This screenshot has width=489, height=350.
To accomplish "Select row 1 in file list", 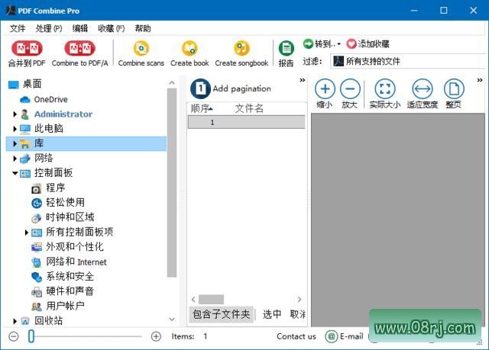I will point(246,122).
